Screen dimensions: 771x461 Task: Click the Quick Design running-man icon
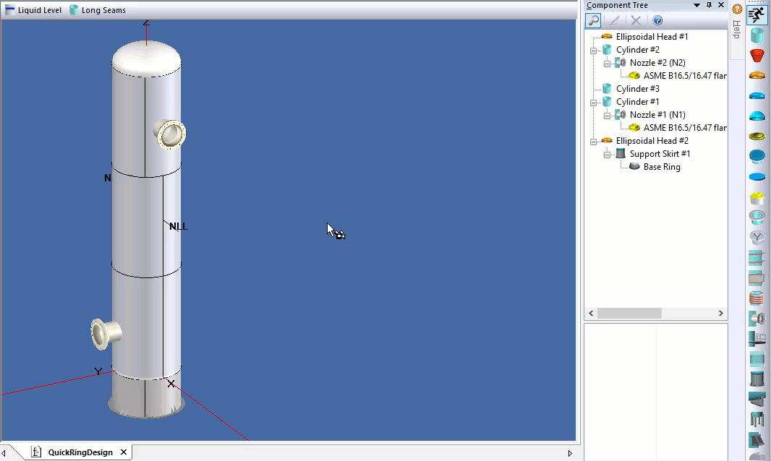tap(757, 15)
